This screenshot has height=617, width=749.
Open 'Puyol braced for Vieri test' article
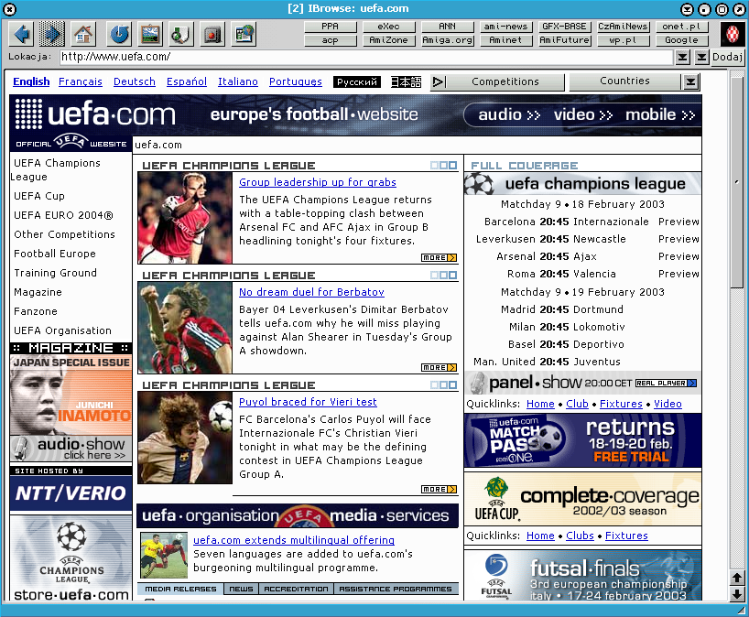(308, 402)
